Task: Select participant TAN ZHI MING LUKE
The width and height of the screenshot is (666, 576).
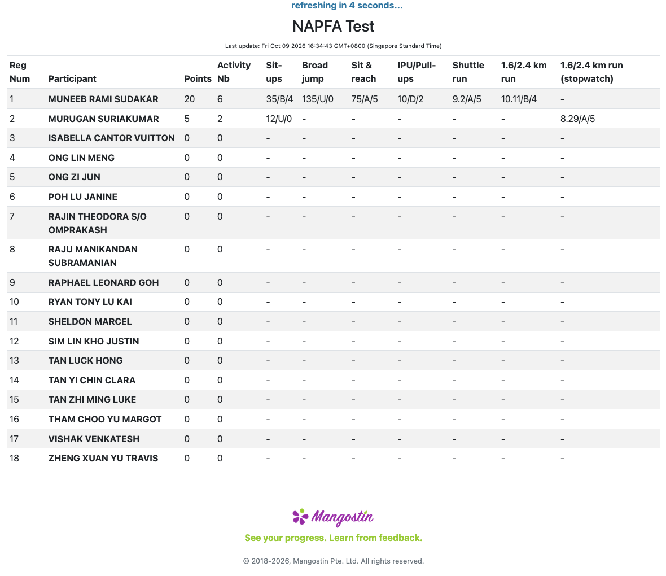Action: (x=92, y=400)
